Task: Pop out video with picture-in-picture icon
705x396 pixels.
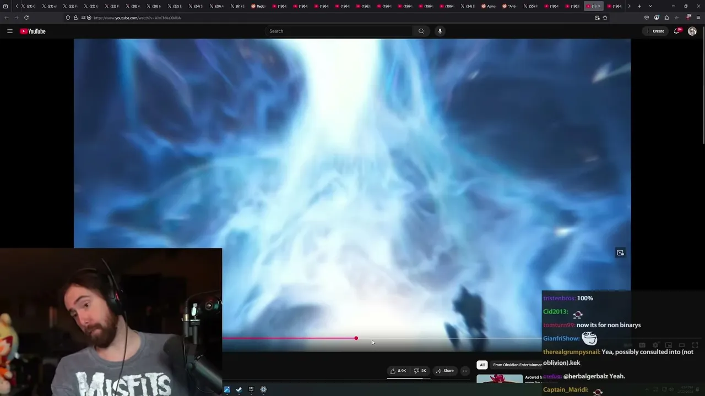Action: coord(620,252)
